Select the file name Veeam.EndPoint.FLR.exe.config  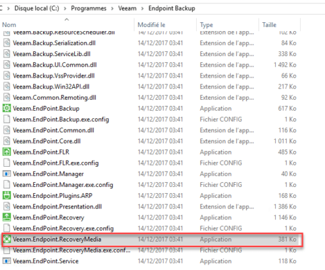56,163
